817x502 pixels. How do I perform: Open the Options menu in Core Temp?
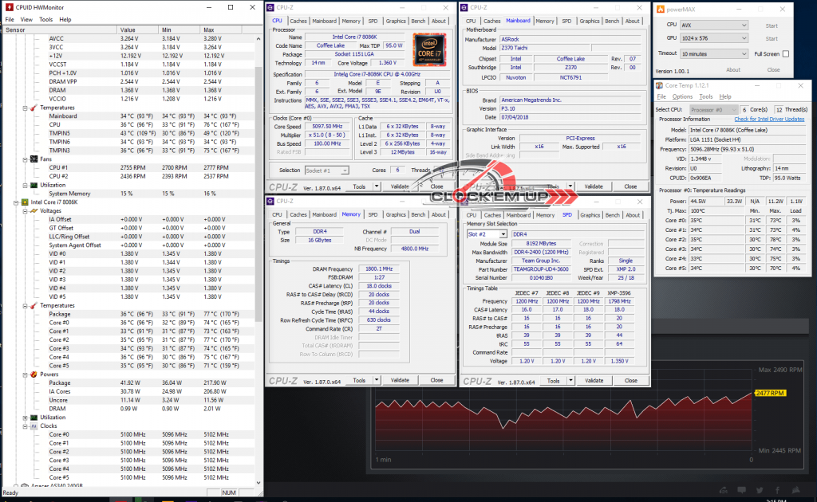682,96
